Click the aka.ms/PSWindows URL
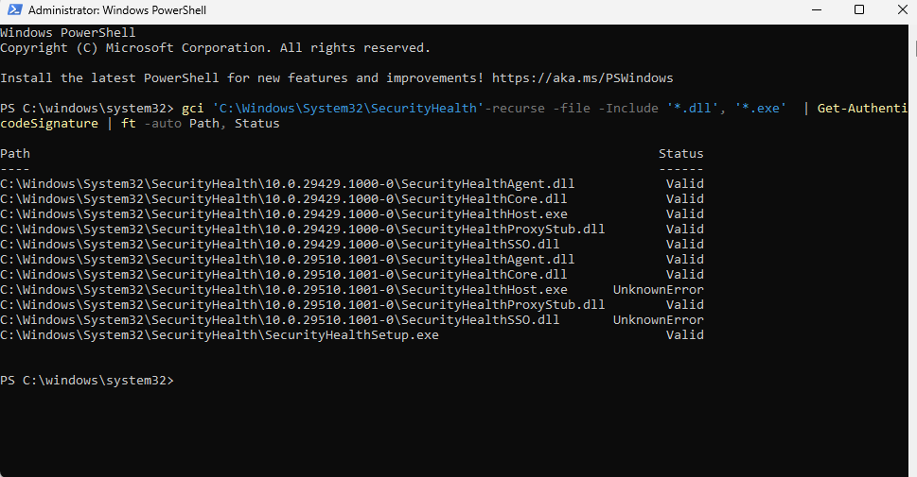 583,78
